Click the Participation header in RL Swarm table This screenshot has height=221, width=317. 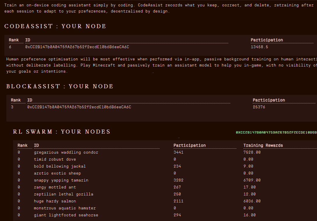tap(189, 145)
